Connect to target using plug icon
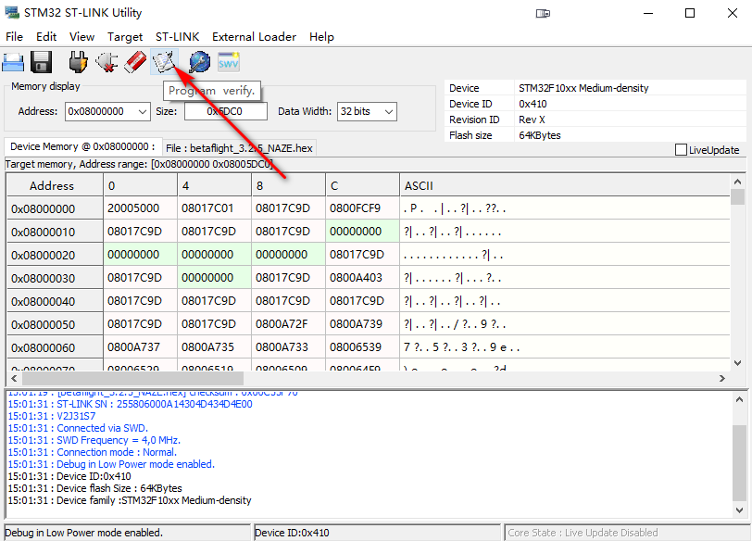This screenshot has height=541, width=752. pos(79,62)
